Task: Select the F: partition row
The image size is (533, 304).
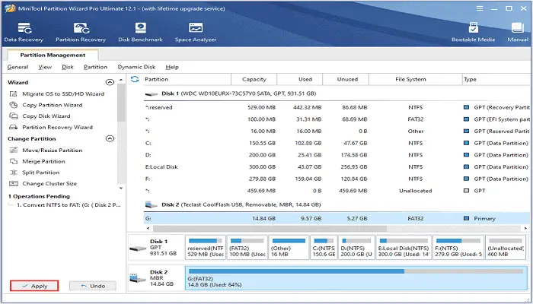Action: coord(337,179)
